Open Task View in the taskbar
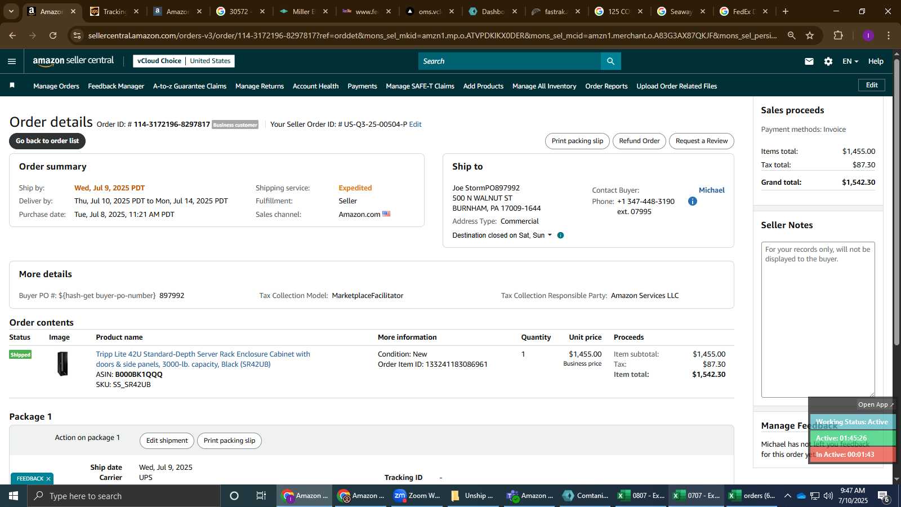 tap(261, 496)
